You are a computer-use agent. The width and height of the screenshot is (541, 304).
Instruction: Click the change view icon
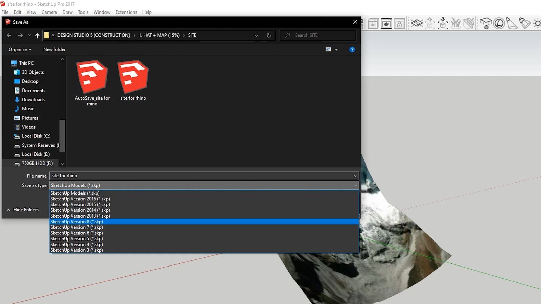[x=328, y=49]
